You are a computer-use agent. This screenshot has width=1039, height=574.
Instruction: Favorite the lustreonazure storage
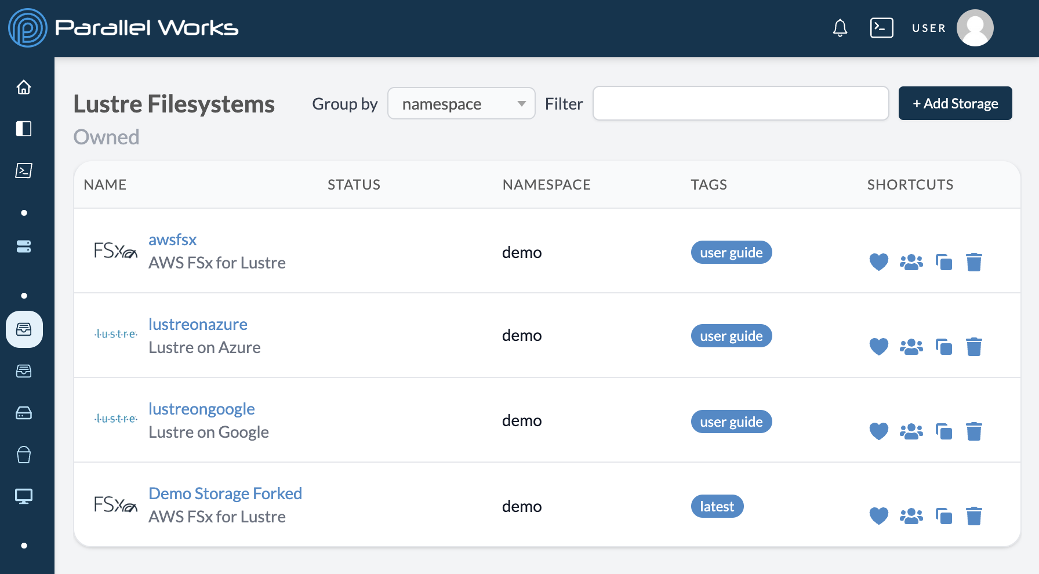(879, 347)
